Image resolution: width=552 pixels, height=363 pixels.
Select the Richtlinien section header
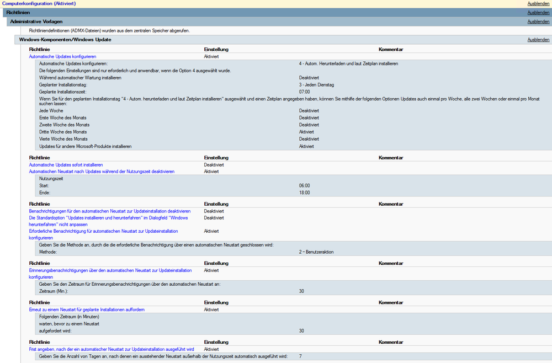18,13
